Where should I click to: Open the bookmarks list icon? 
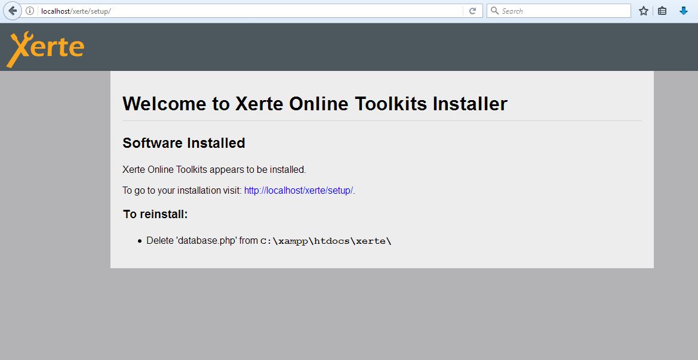pyautogui.click(x=662, y=11)
